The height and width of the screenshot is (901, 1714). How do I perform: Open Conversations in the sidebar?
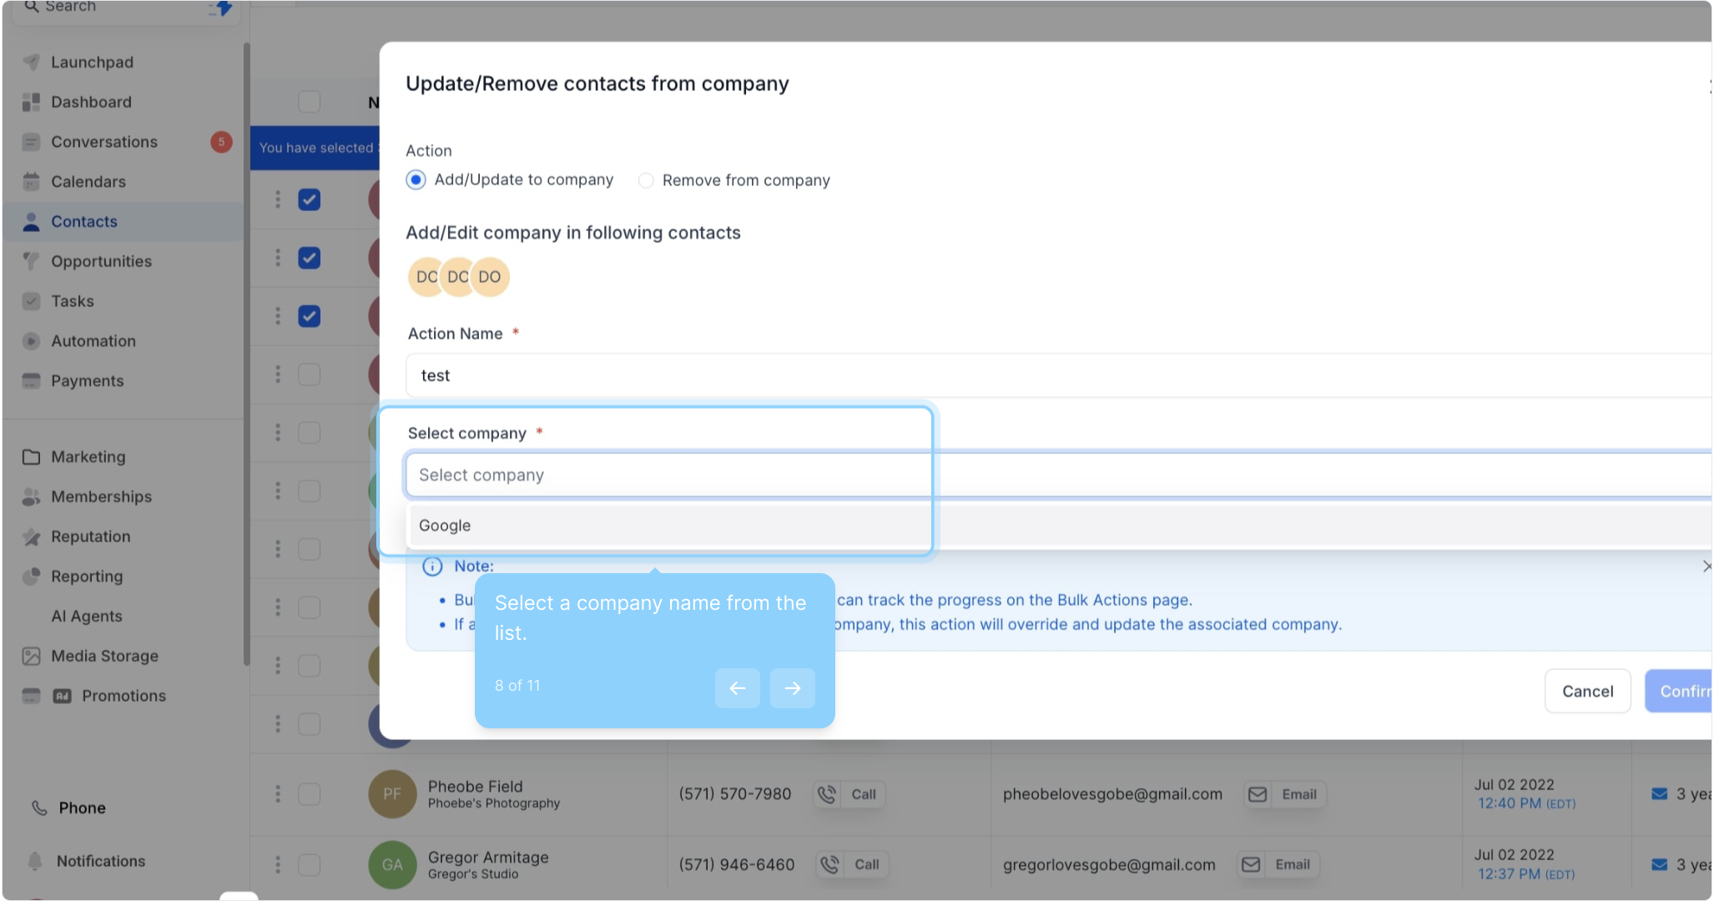103,142
